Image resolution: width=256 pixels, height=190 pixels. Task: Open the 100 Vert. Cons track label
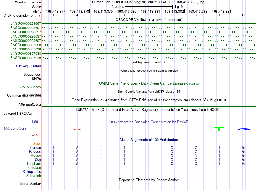(x=15, y=128)
